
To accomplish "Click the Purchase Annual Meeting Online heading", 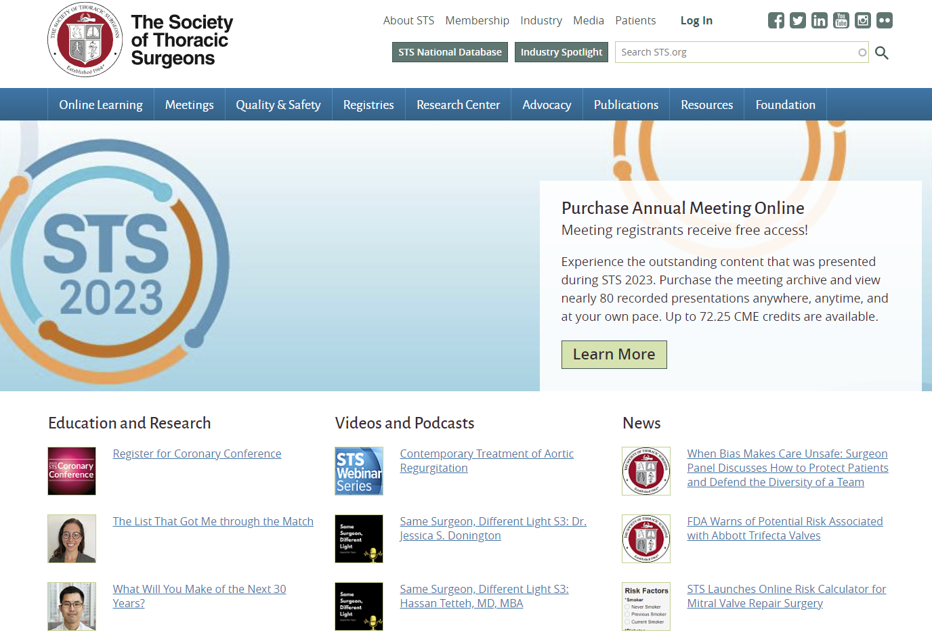I will tap(683, 208).
